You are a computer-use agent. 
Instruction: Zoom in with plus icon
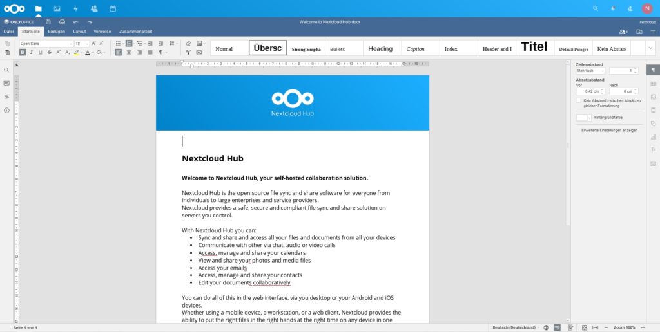(x=643, y=327)
